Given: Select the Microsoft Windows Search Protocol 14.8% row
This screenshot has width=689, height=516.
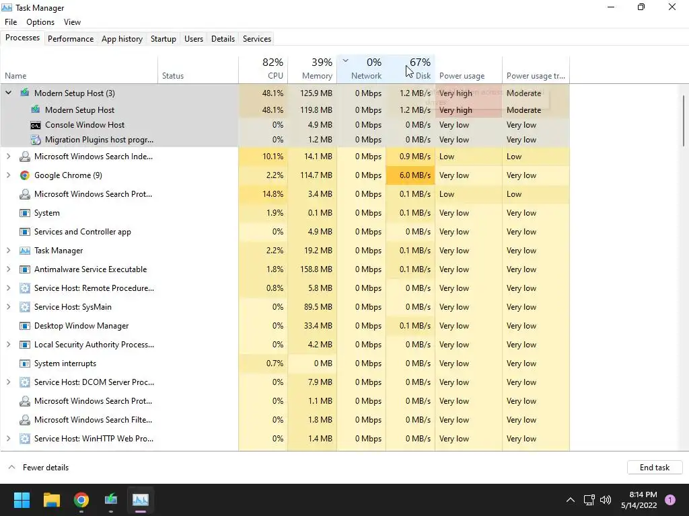Looking at the screenshot, I should 285,194.
